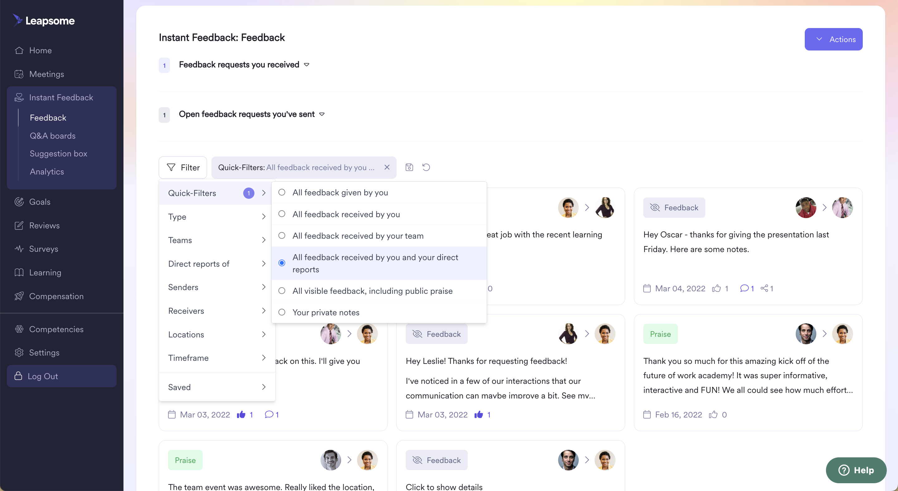Open the Receivers filter submenu
Viewport: 898px width, 491px height.
217,311
